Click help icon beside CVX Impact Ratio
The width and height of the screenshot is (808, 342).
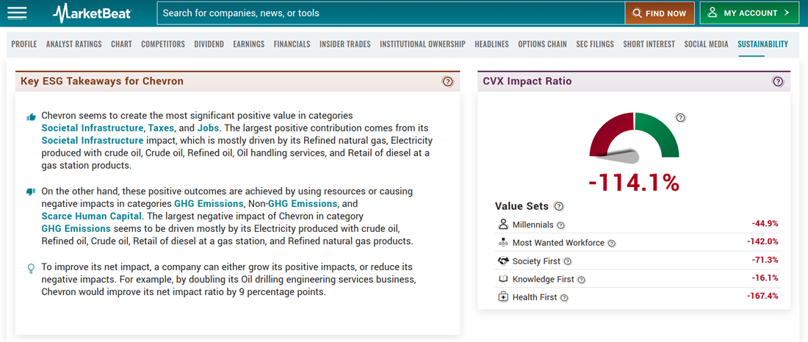(778, 81)
